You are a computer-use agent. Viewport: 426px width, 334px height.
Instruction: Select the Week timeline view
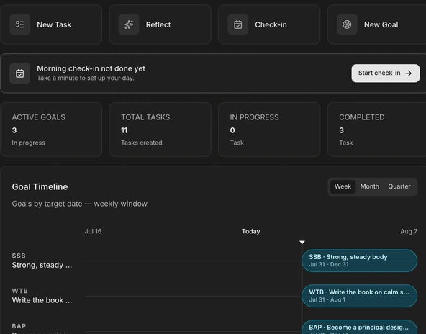point(343,186)
